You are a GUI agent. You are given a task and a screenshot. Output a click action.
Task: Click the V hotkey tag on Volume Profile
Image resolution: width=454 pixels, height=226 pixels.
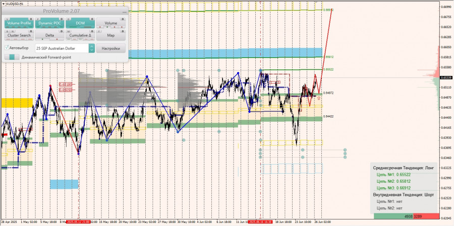[7, 19]
